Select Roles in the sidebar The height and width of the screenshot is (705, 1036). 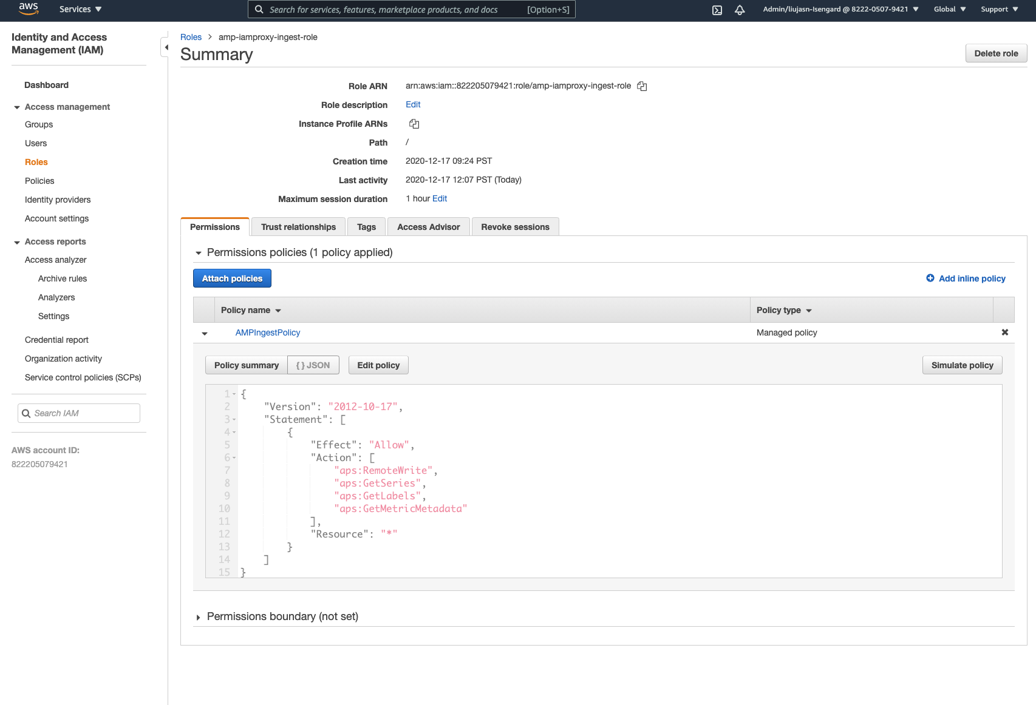pyautogui.click(x=36, y=162)
